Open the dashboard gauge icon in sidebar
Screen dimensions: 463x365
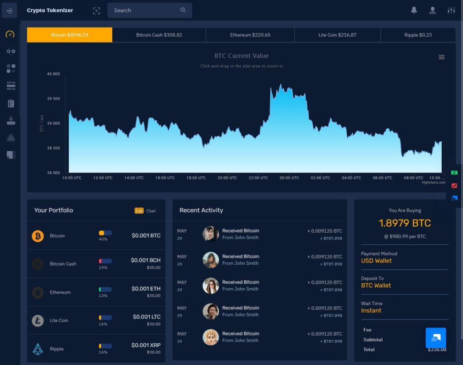coord(10,33)
